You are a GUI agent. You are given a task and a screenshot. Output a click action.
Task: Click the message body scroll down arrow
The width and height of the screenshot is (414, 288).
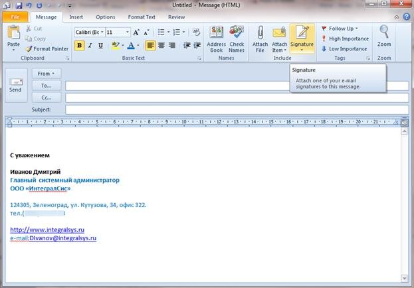point(404,278)
